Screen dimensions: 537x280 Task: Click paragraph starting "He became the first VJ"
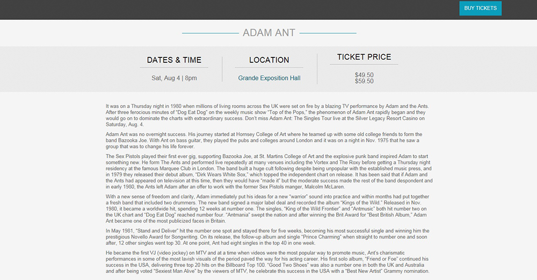point(267,262)
